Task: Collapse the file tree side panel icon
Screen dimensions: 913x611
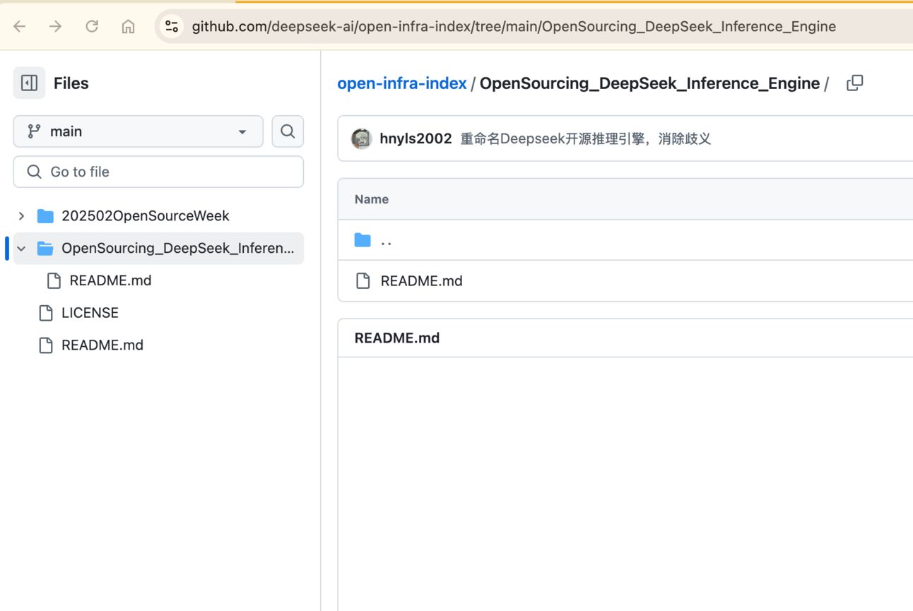Action: pyautogui.click(x=29, y=83)
